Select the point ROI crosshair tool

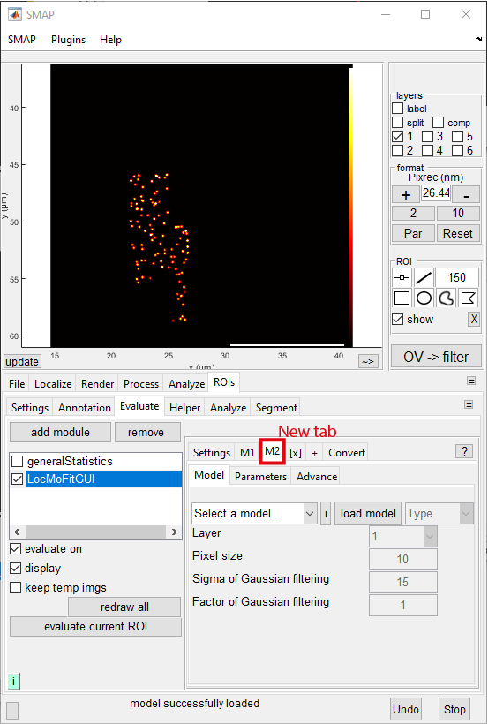pyautogui.click(x=402, y=277)
